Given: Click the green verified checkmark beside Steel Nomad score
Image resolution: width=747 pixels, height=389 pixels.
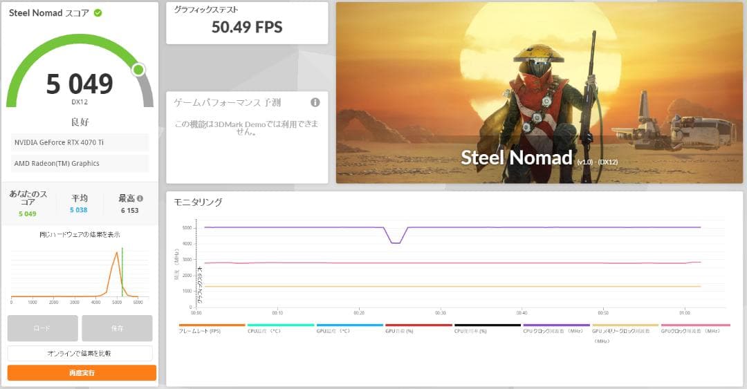Looking at the screenshot, I should [x=98, y=13].
